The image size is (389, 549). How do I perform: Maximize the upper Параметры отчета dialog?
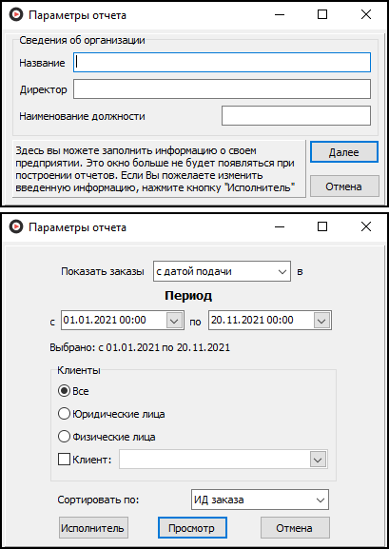[x=322, y=14]
